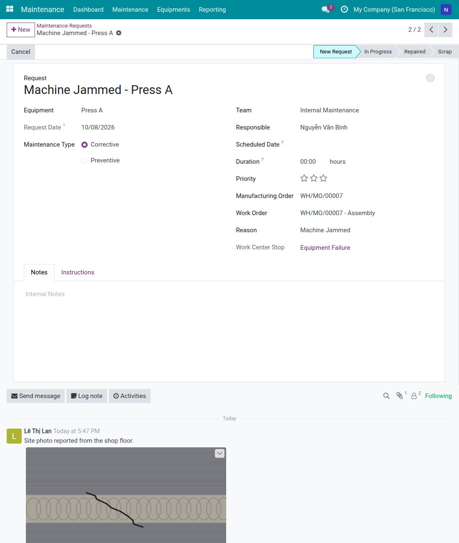Open Equipments menu in navbar

tap(174, 9)
